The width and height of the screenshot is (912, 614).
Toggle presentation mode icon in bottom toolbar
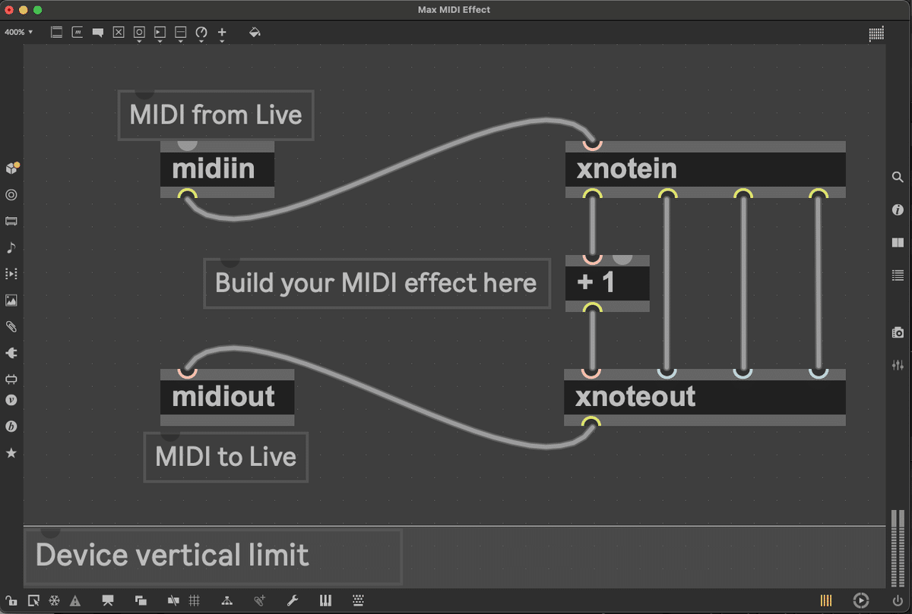pos(108,600)
